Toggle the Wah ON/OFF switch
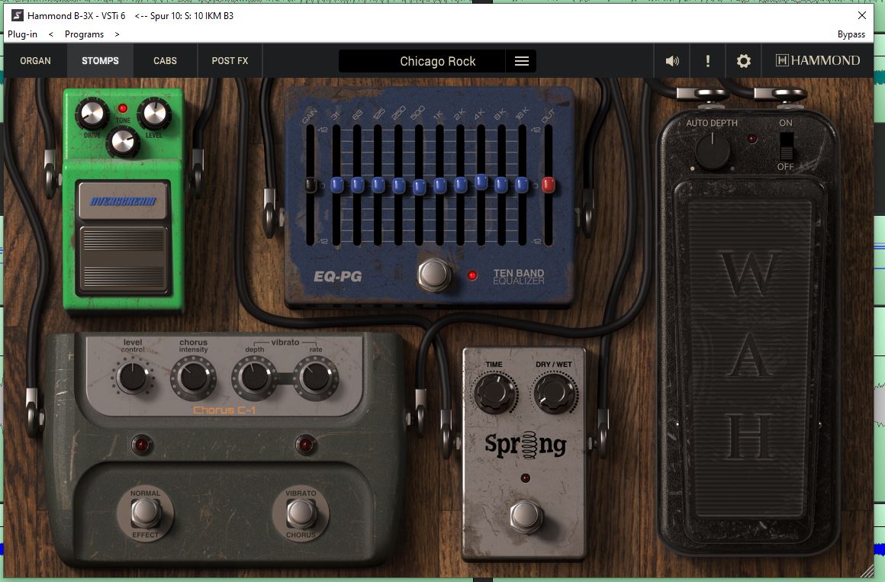The width and height of the screenshot is (885, 582). [x=786, y=146]
